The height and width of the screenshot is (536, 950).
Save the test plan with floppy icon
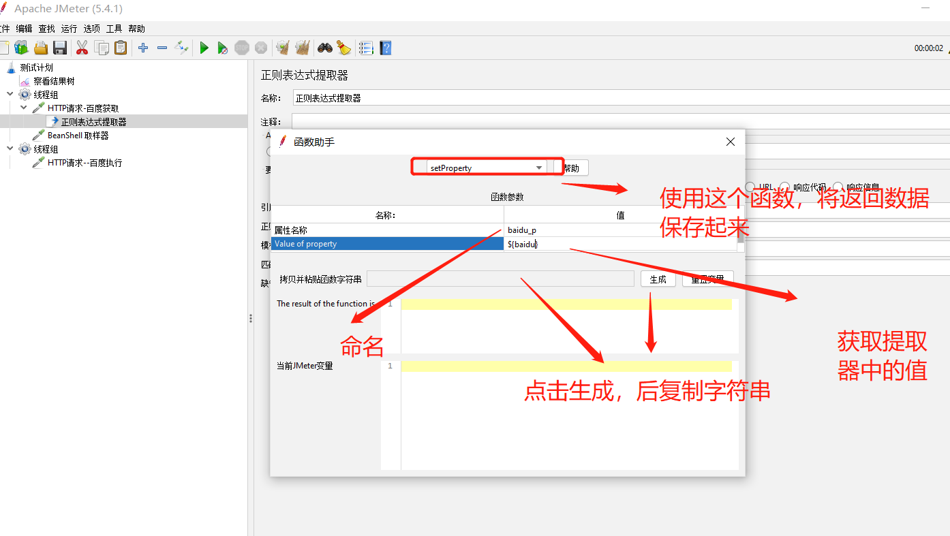pyautogui.click(x=60, y=48)
